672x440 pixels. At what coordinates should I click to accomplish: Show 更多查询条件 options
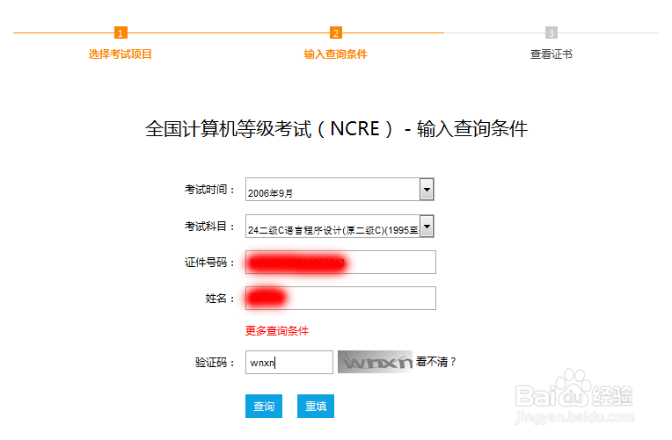[x=277, y=331]
